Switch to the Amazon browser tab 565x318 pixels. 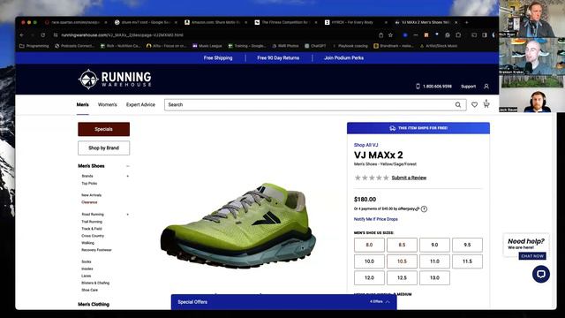216,22
